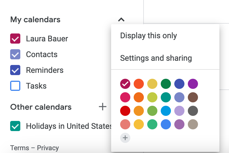Open the Privacy link

pos(48,148)
